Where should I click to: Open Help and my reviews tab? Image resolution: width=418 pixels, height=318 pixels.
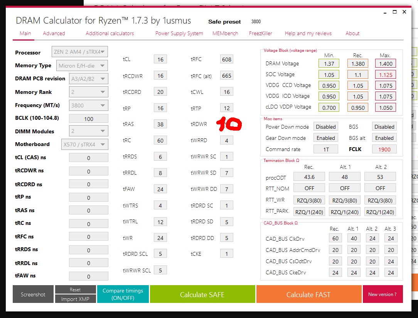tap(308, 33)
